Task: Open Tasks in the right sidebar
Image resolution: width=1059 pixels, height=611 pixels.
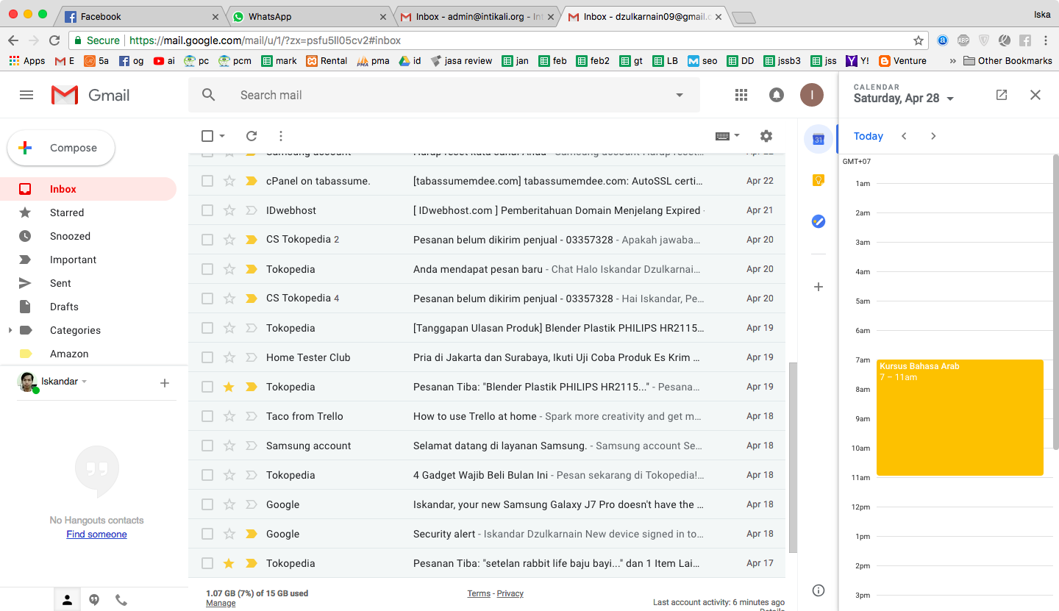Action: 818,221
